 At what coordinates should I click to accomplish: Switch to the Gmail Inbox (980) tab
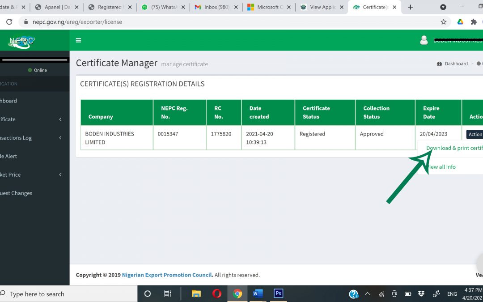coord(216,7)
